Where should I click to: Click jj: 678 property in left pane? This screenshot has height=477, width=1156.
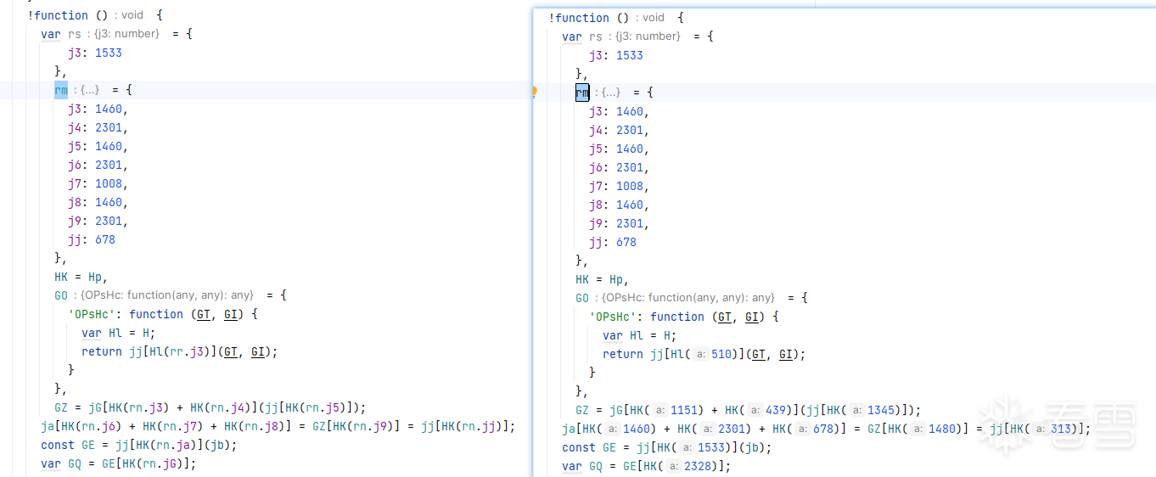(x=92, y=239)
